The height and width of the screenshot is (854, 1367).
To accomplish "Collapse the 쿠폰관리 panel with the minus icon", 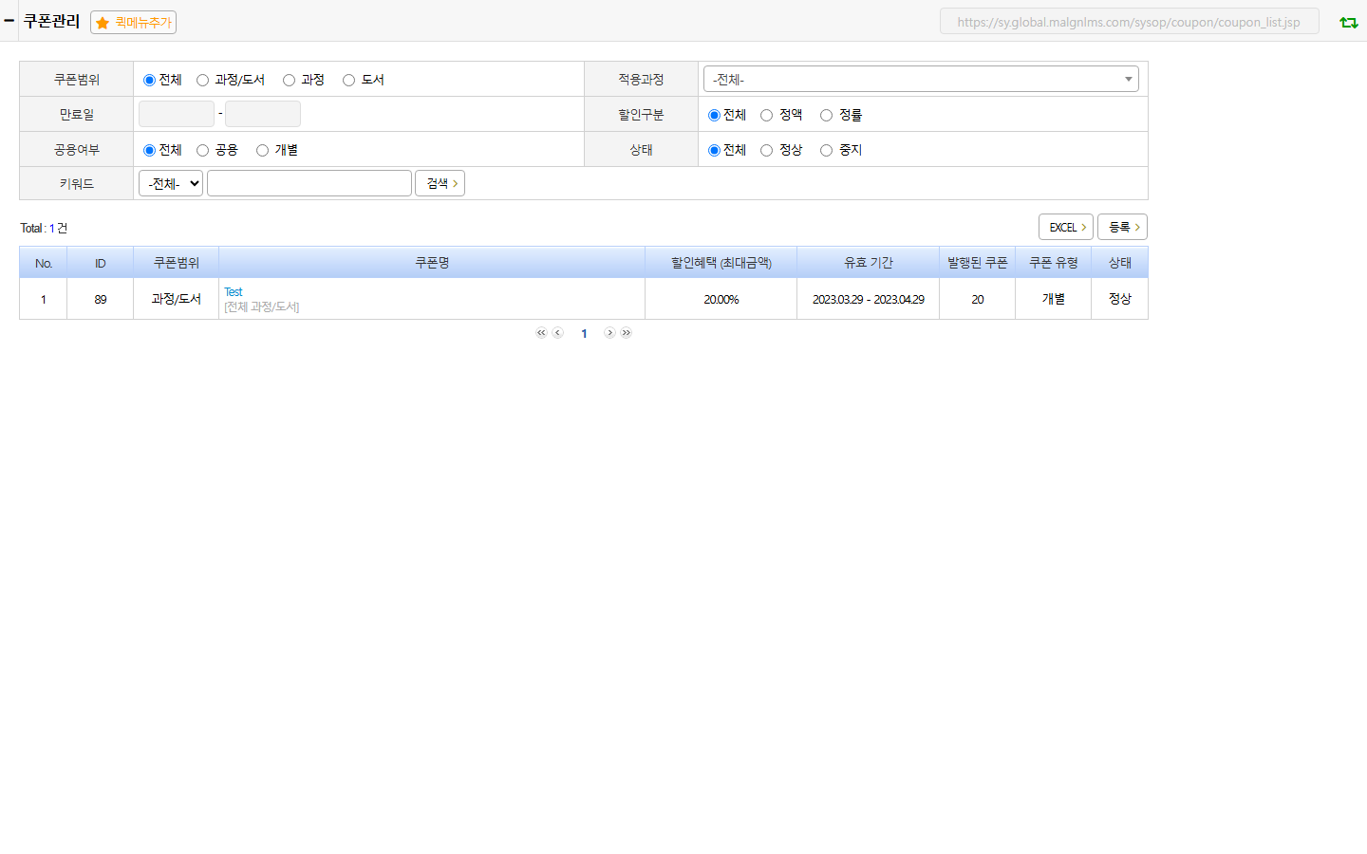I will (9, 20).
